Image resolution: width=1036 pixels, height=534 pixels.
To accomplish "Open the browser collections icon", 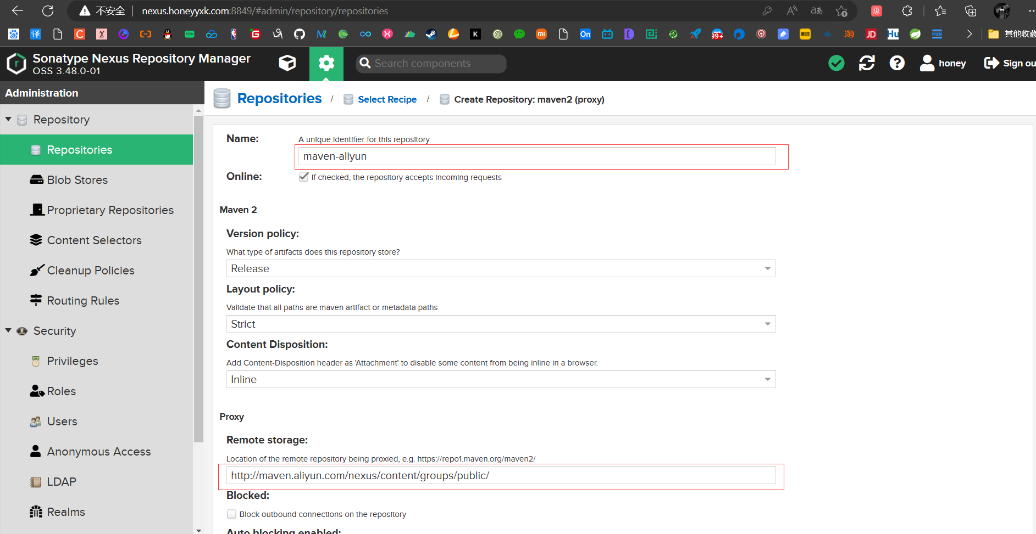I will (971, 11).
